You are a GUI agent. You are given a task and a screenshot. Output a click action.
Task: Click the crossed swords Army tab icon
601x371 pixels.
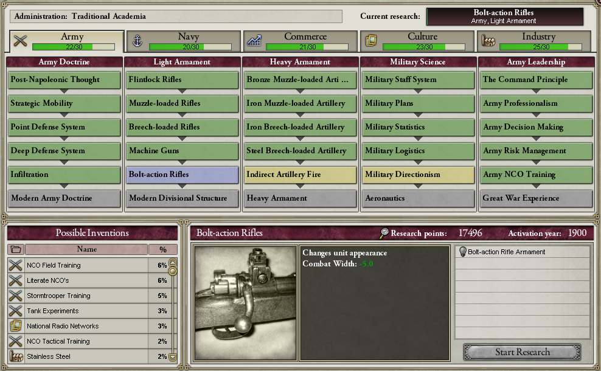click(x=20, y=40)
